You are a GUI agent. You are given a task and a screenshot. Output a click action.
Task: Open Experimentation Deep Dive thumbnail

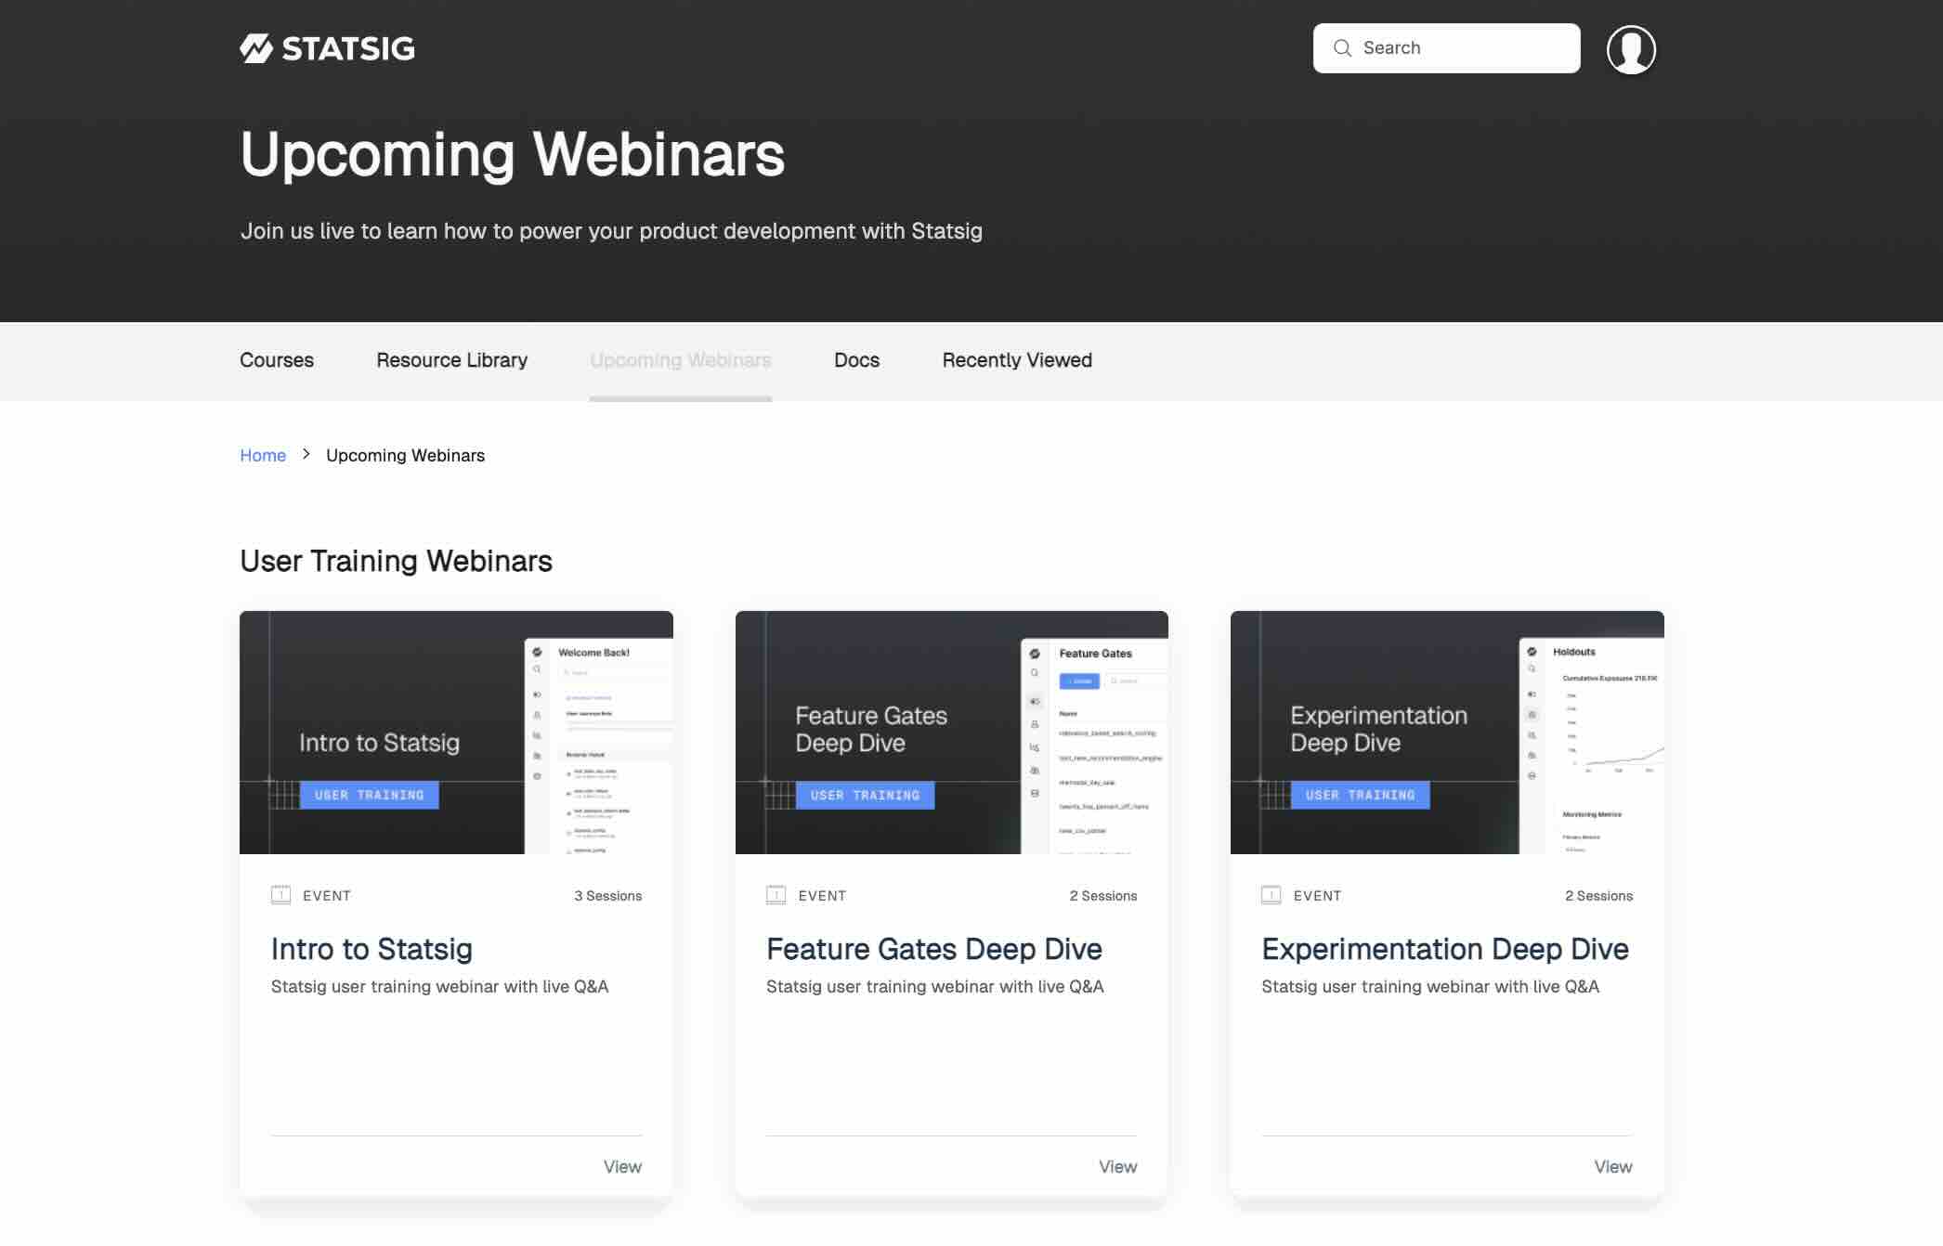tap(1447, 733)
